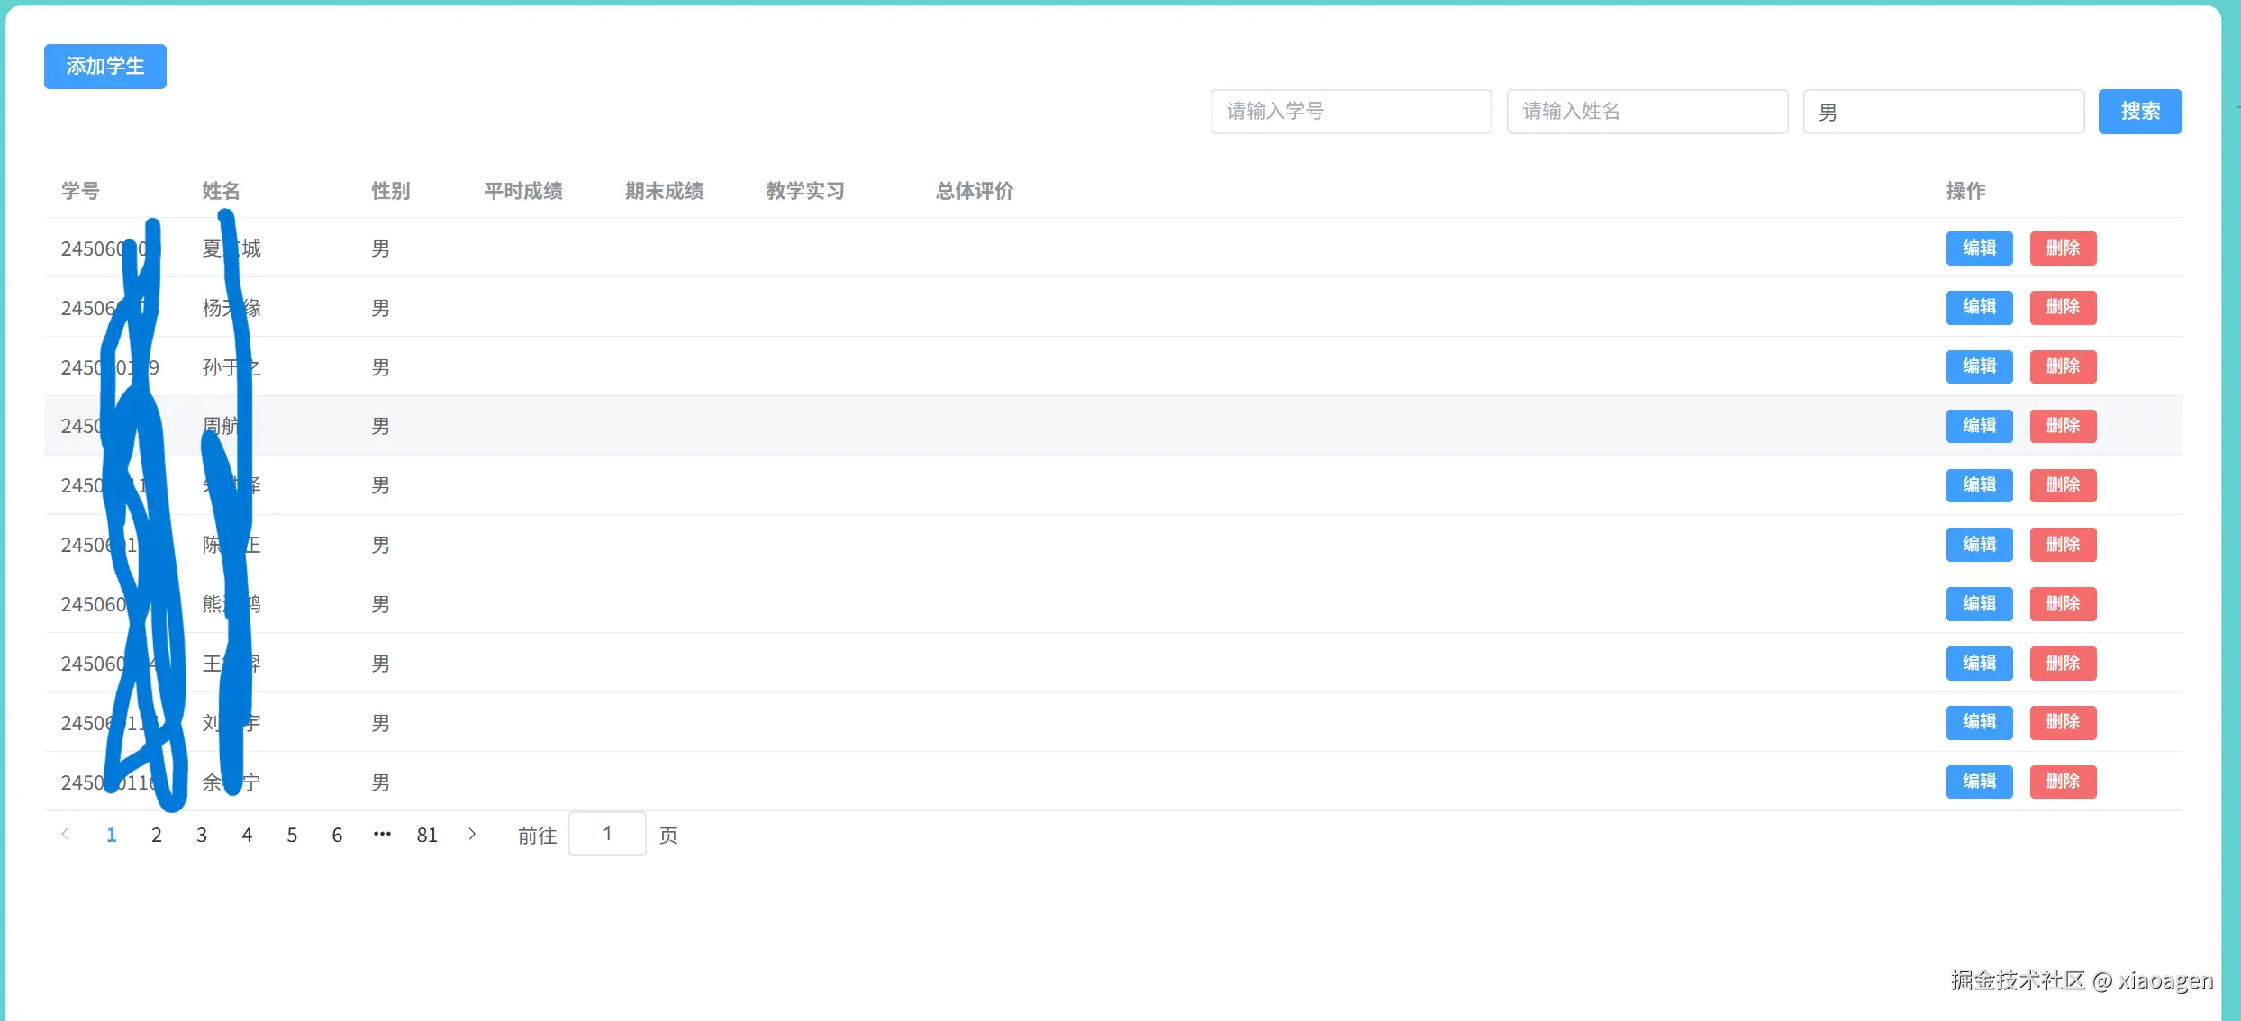This screenshot has height=1021, width=2241.
Task: Click the 学号 column header
Action: tap(79, 190)
